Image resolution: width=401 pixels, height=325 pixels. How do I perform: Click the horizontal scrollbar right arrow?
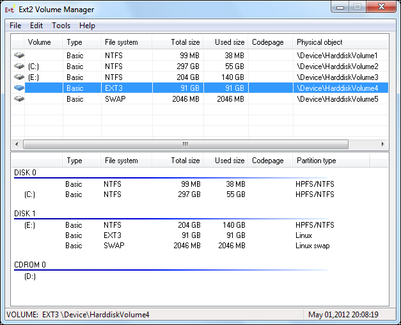pos(382,144)
